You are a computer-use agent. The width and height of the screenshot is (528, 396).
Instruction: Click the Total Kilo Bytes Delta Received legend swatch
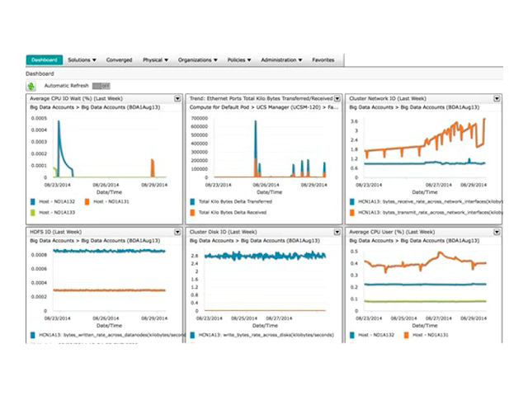(191, 213)
